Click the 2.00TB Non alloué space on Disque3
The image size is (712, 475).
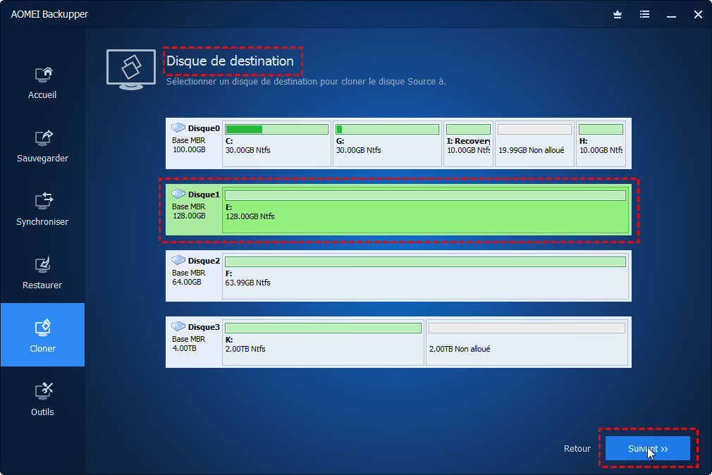527,343
